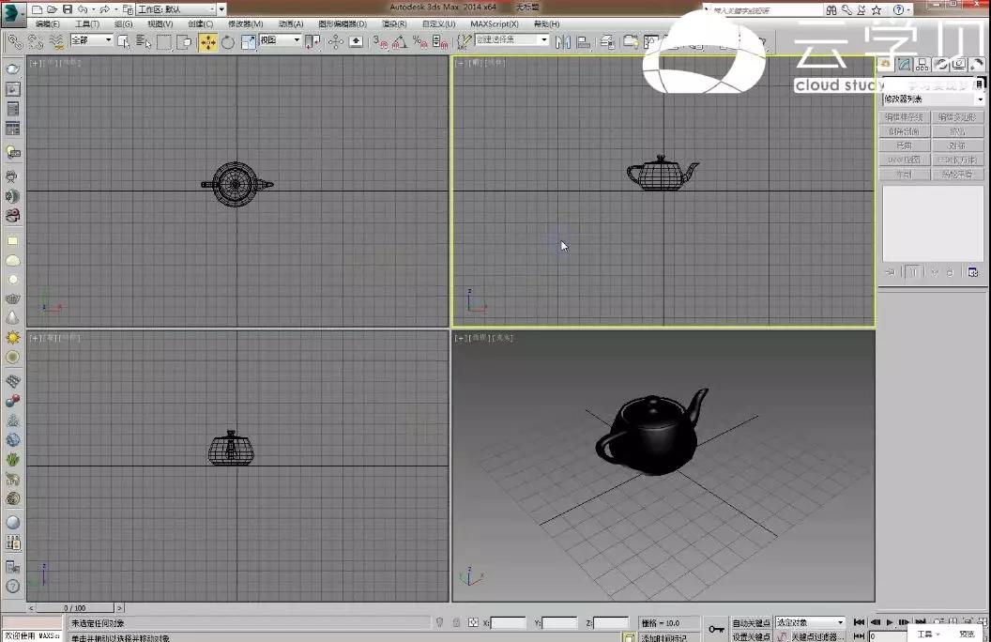
Task: Switch to the Modify command panel tab
Action: click(x=904, y=65)
